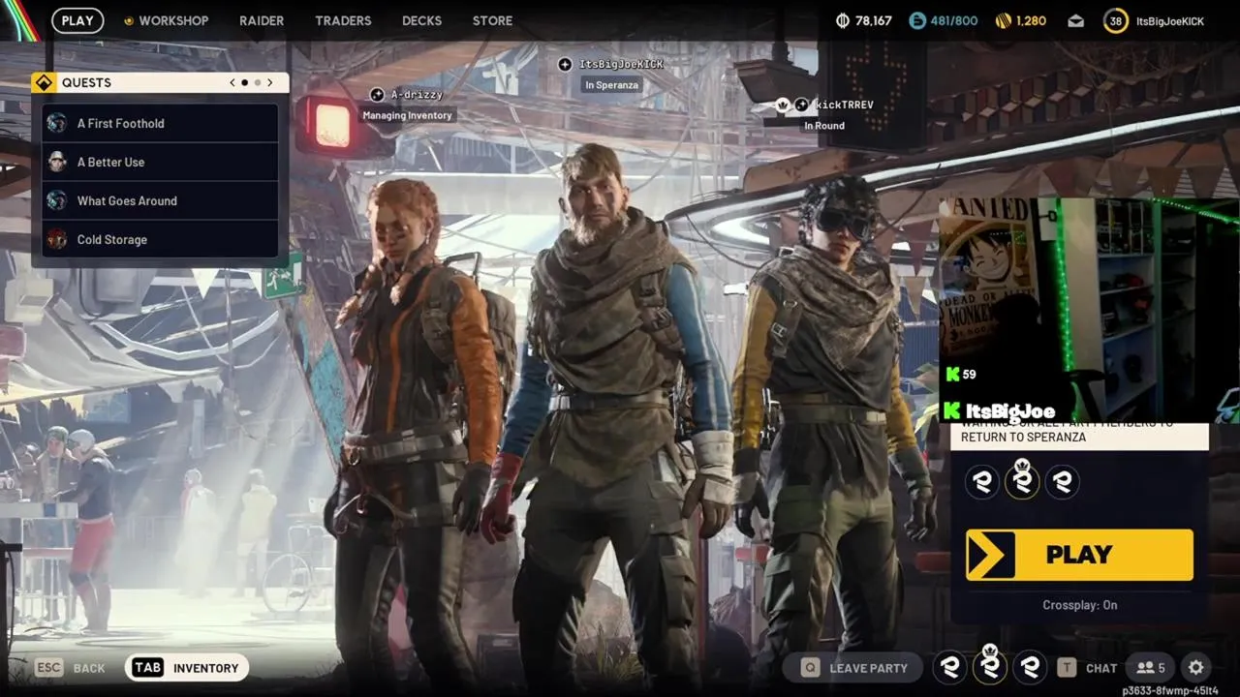1240x697 pixels.
Task: Select the first quests page dot
Action: point(244,82)
